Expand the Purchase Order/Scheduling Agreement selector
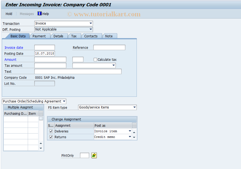The height and width of the screenshot is (169, 241). pyautogui.click(x=64, y=101)
